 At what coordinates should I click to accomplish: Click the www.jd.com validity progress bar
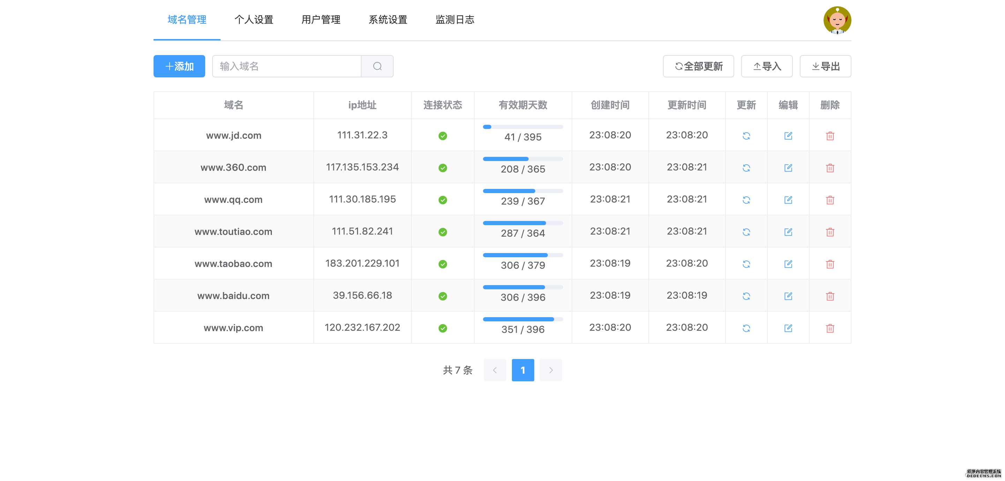522,127
